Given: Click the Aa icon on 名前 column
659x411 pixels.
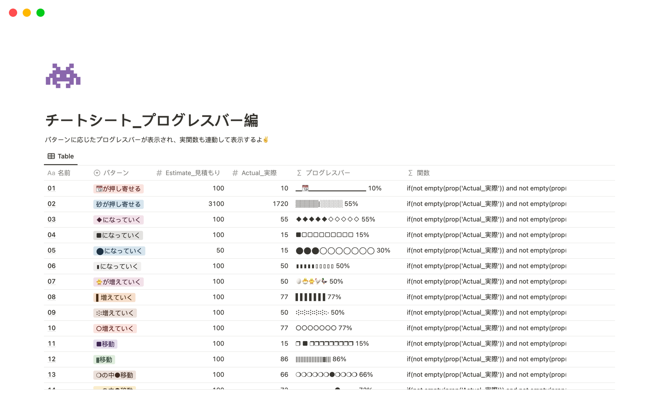Looking at the screenshot, I should tap(51, 173).
